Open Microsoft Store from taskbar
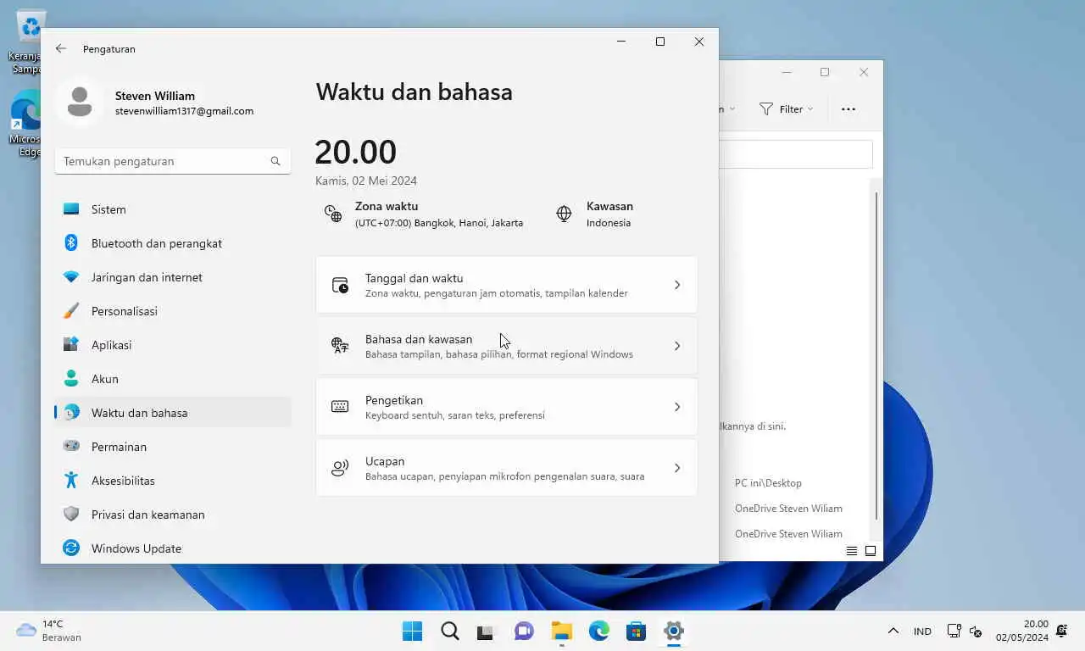This screenshot has width=1085, height=651. coord(636,631)
